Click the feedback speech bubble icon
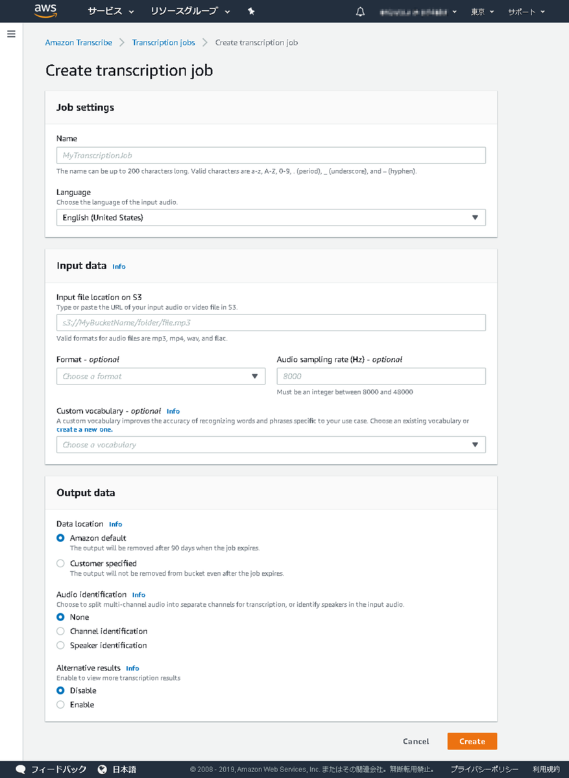The width and height of the screenshot is (569, 778). pos(21,770)
